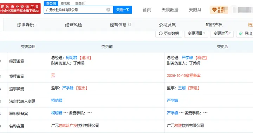This screenshot has width=253, height=133.
Task: Click the red 无 in 章程备案 row
Action: (53, 75)
